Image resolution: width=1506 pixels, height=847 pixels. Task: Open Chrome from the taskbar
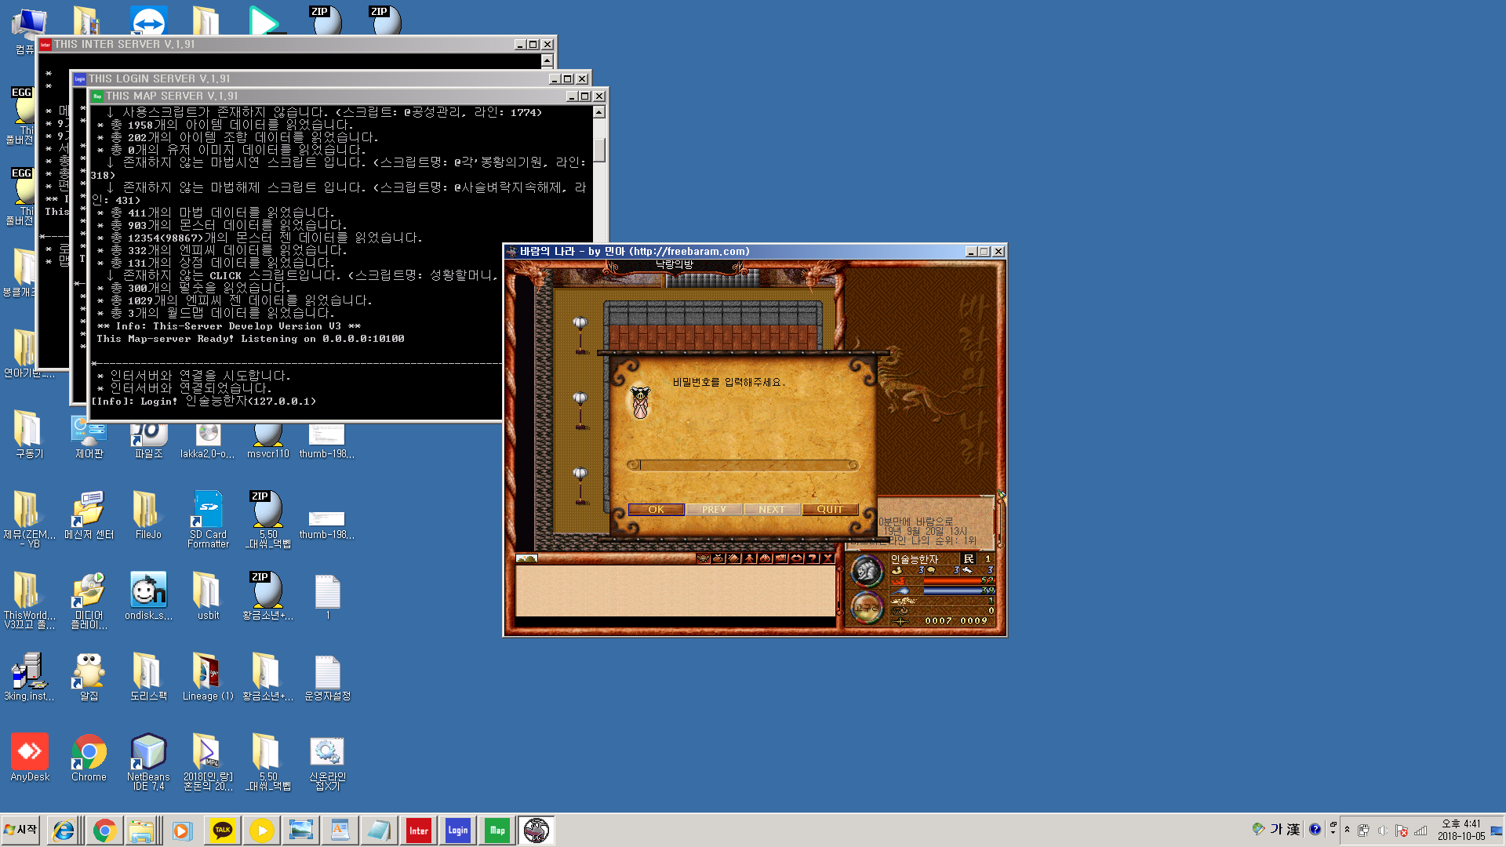[x=104, y=831]
